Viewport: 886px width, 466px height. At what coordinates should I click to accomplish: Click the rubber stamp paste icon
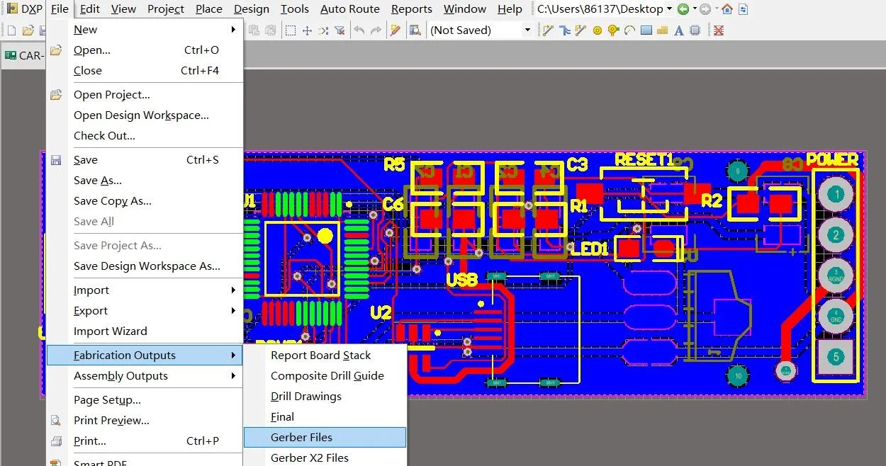[x=272, y=30]
